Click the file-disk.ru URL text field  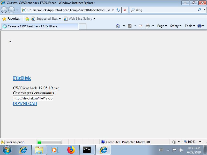[33, 98]
